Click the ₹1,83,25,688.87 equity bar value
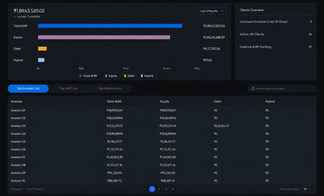The width and height of the screenshot is (324, 196). [214, 37]
